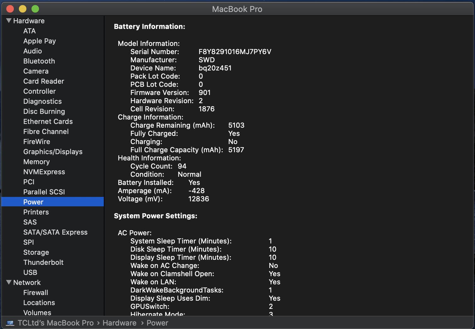Screen dimensions: 475x329
Task: Click the MacBook Pro window title
Action: pos(237,9)
